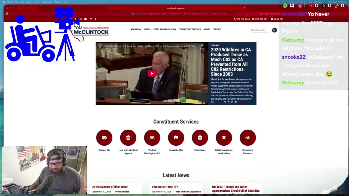Screen dimensions: 349x196
Task: Click the channel avatar on the video
Action: pos(100,46)
